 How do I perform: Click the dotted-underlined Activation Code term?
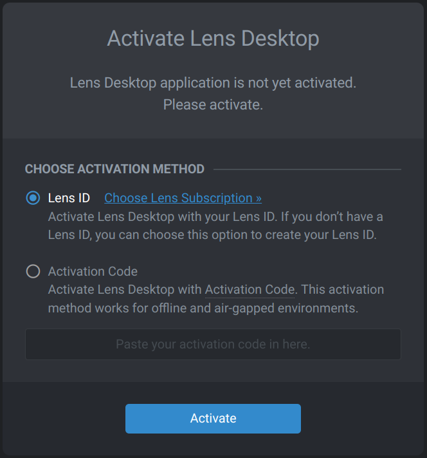click(x=250, y=290)
